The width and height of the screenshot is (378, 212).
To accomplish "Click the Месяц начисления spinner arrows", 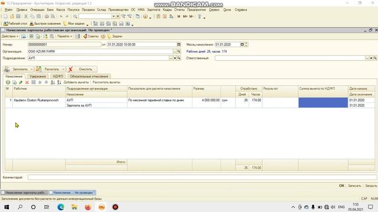I will (x=246, y=45).
